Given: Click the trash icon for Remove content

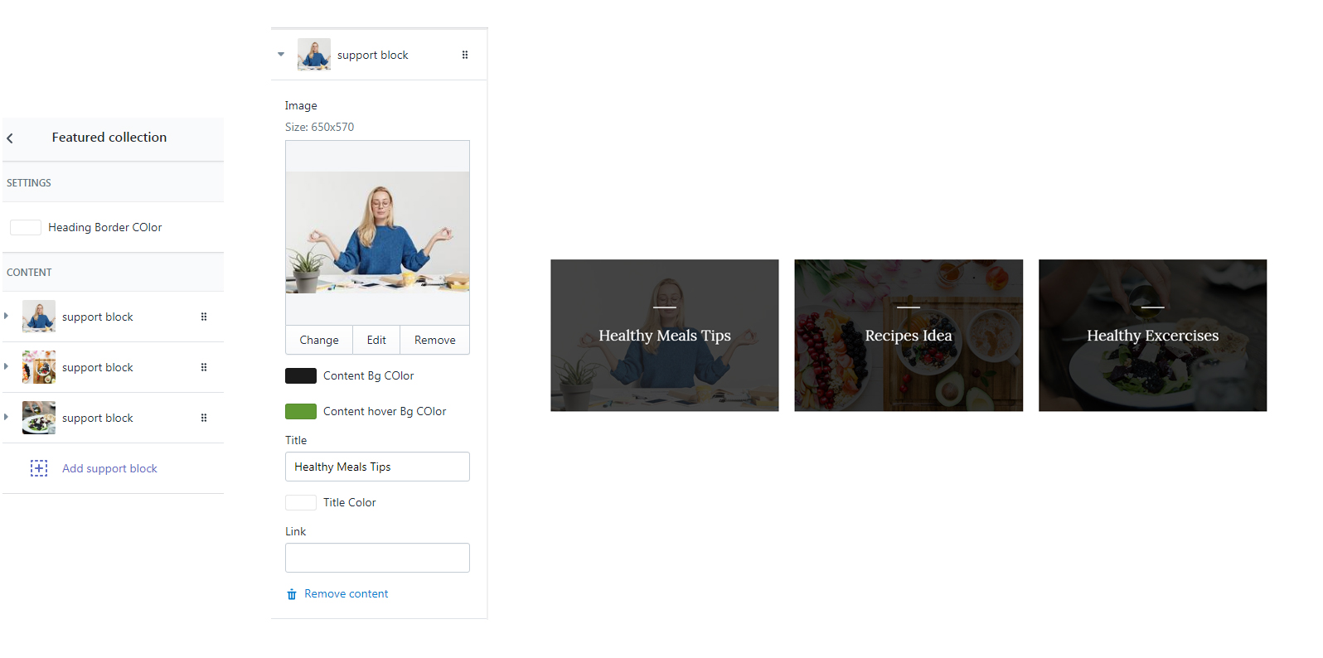Looking at the screenshot, I should (292, 594).
